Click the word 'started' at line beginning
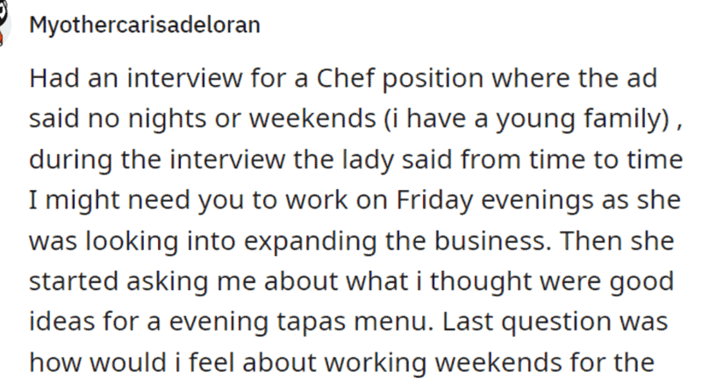The height and width of the screenshot is (391, 702). (x=75, y=281)
